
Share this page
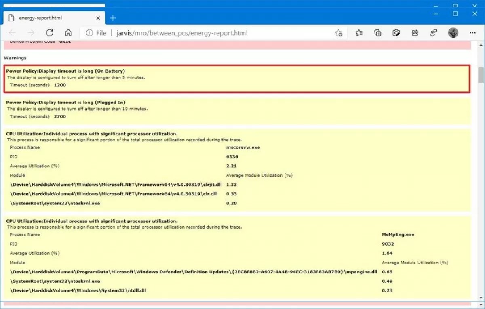point(415,33)
